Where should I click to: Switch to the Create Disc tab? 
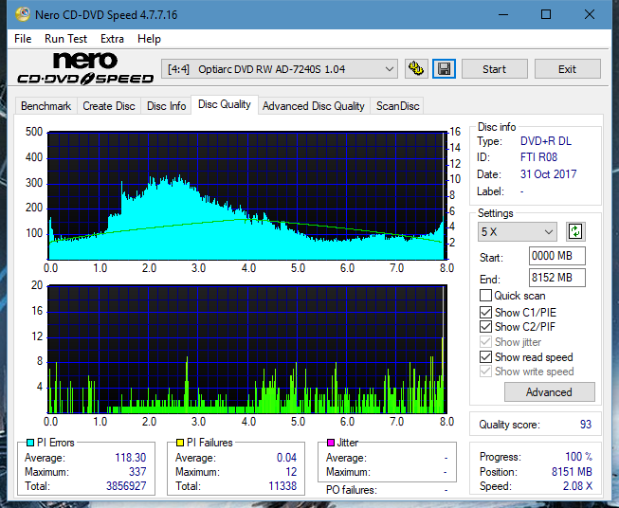(x=109, y=106)
